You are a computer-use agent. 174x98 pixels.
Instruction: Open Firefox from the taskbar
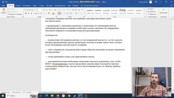coord(58,96)
